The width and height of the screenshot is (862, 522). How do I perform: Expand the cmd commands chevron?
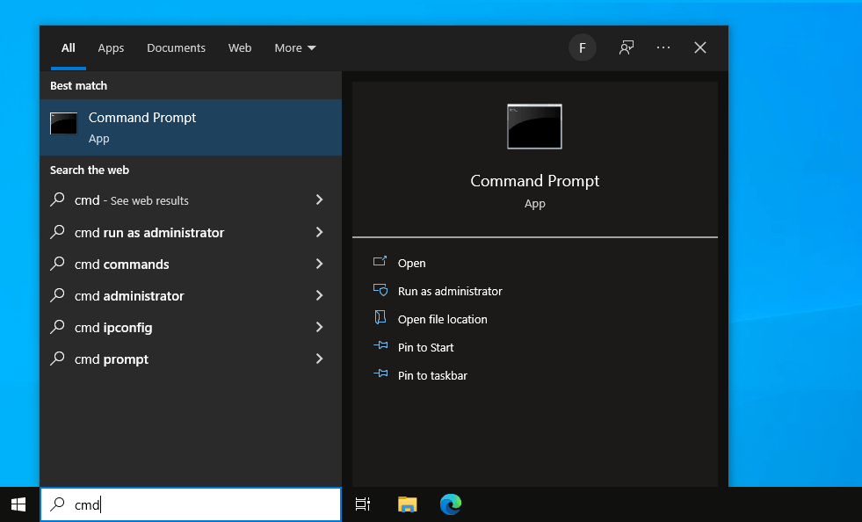319,264
